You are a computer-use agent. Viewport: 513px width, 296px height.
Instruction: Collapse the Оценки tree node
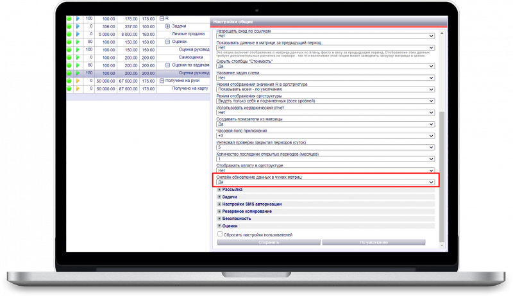(x=167, y=42)
